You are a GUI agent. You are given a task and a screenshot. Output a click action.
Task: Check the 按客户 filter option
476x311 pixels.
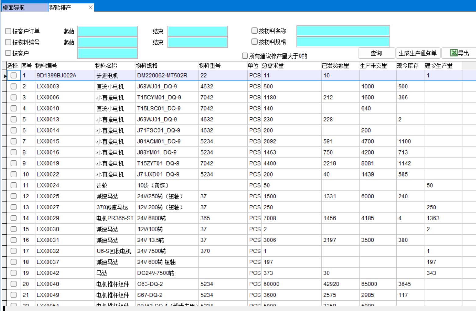(x=8, y=53)
